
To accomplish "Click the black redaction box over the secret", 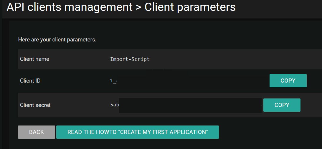I will tap(190, 106).
